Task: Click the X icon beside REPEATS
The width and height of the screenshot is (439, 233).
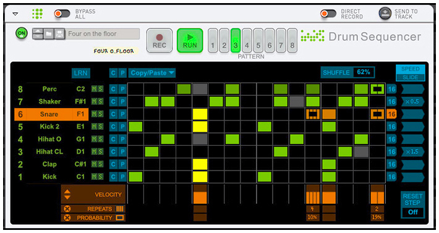Action: pos(67,209)
